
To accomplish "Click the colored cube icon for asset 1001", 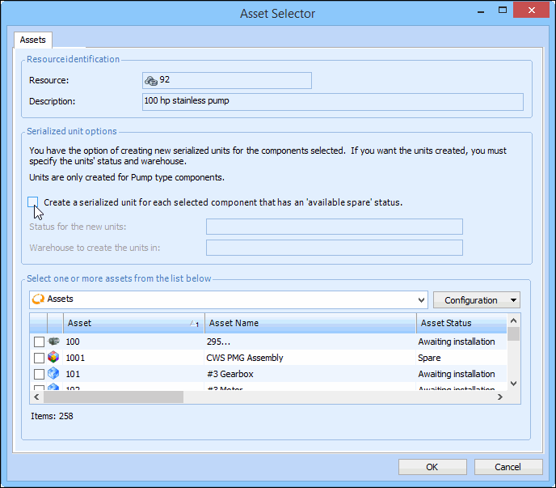I will pyautogui.click(x=54, y=358).
